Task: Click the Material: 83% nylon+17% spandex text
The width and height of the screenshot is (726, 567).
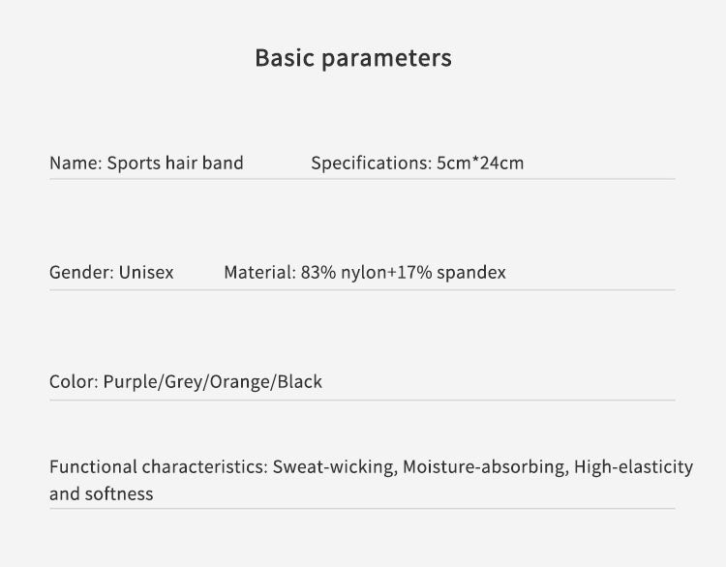Action: click(x=365, y=272)
